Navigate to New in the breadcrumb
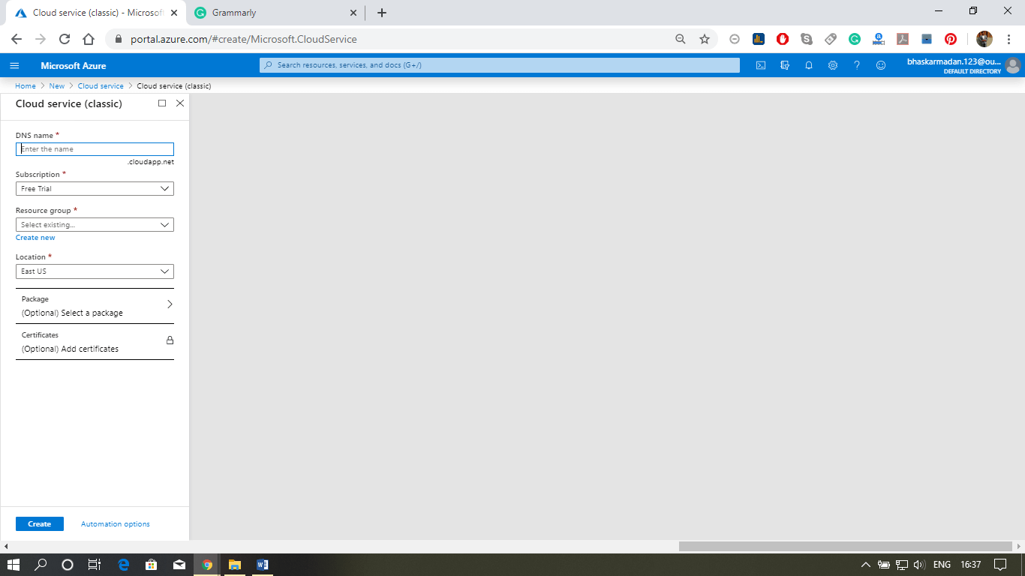 57,86
